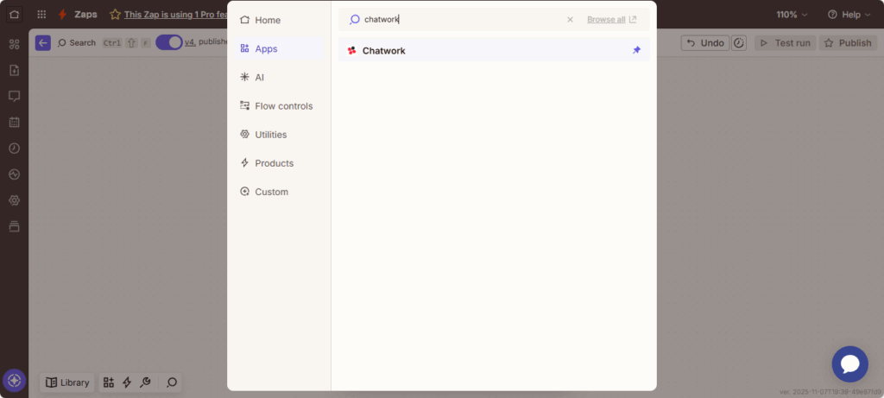
Task: Click the apps grid launcher icon
Action: pyautogui.click(x=41, y=15)
